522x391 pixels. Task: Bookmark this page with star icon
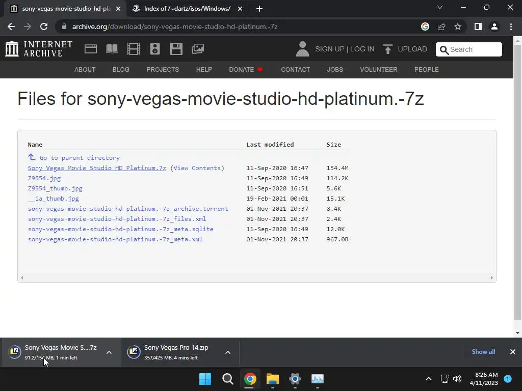point(458,26)
